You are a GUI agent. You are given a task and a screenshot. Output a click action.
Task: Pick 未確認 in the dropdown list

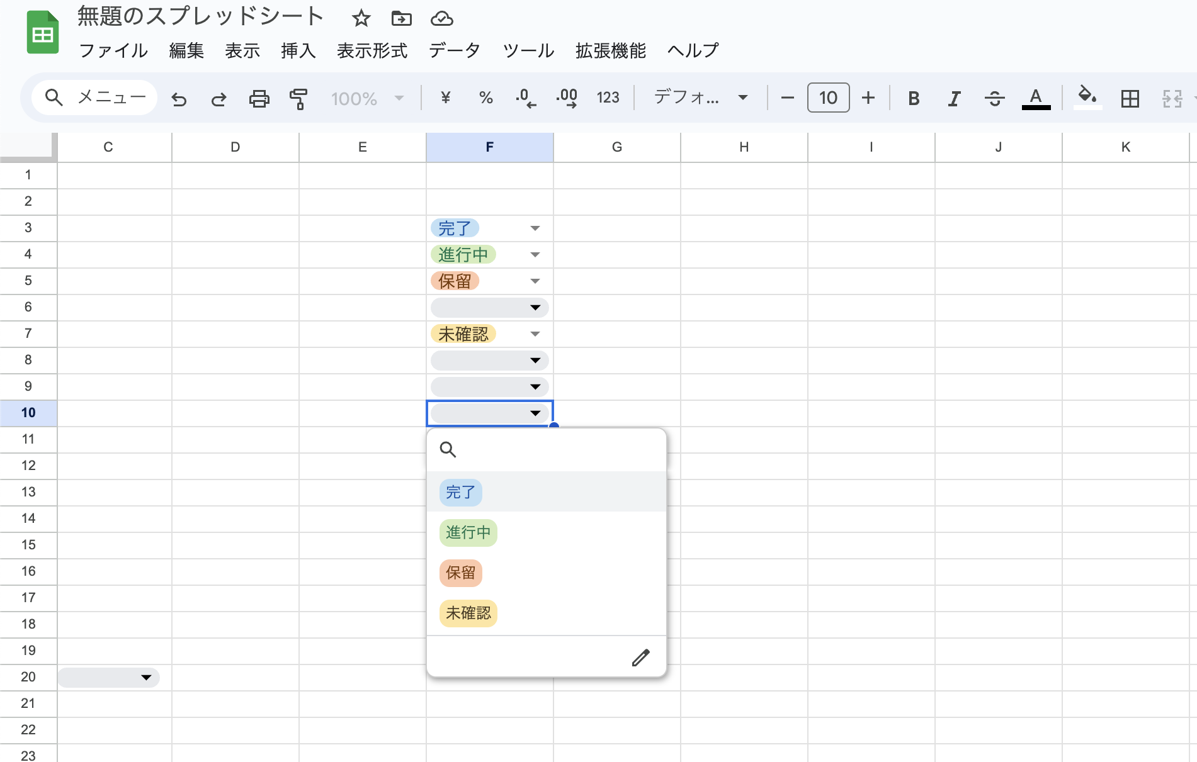pyautogui.click(x=468, y=614)
